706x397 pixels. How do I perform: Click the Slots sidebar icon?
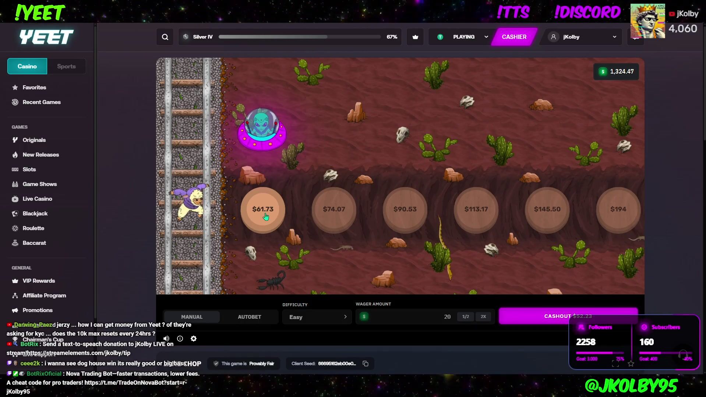click(15, 169)
